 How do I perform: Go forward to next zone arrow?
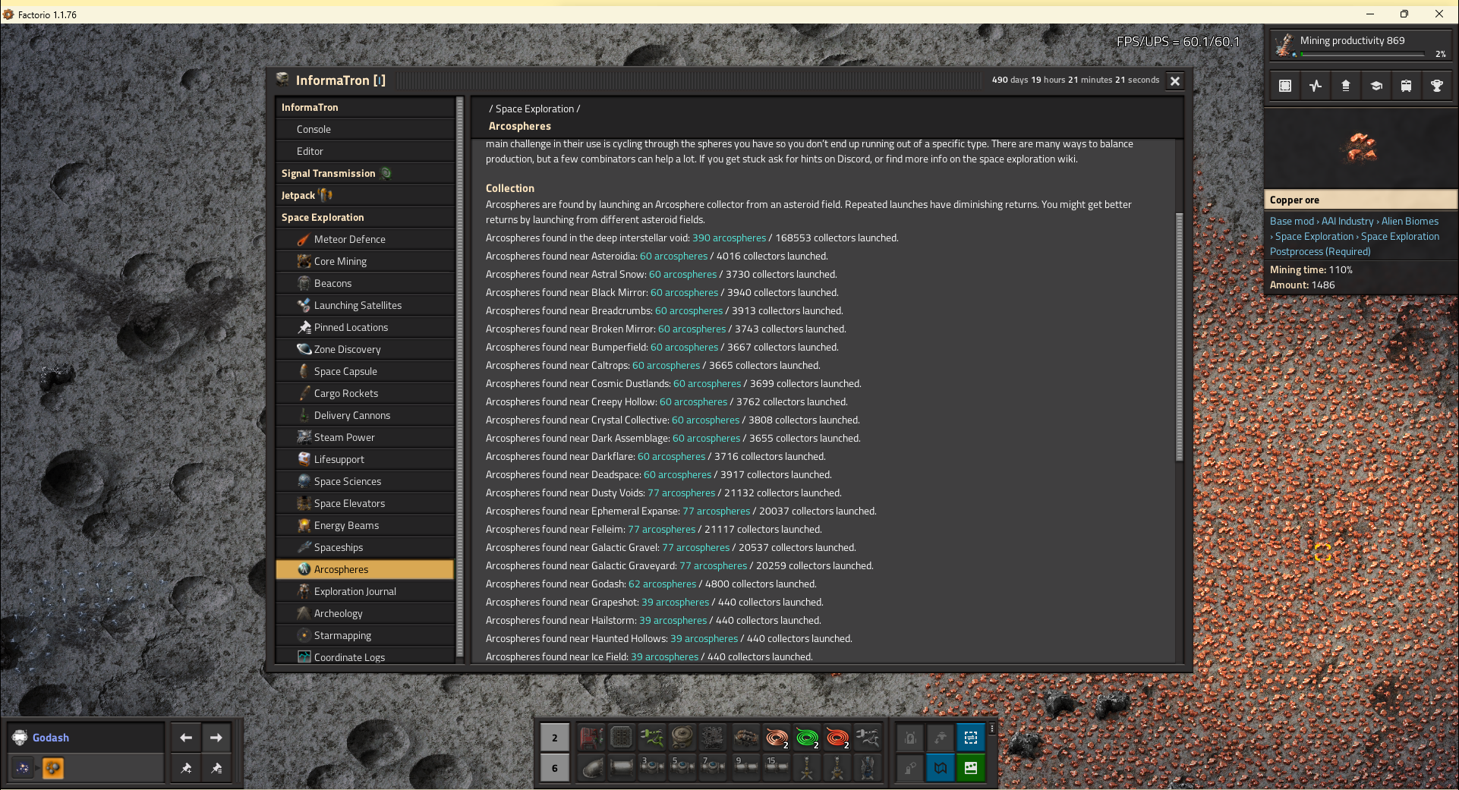click(216, 738)
